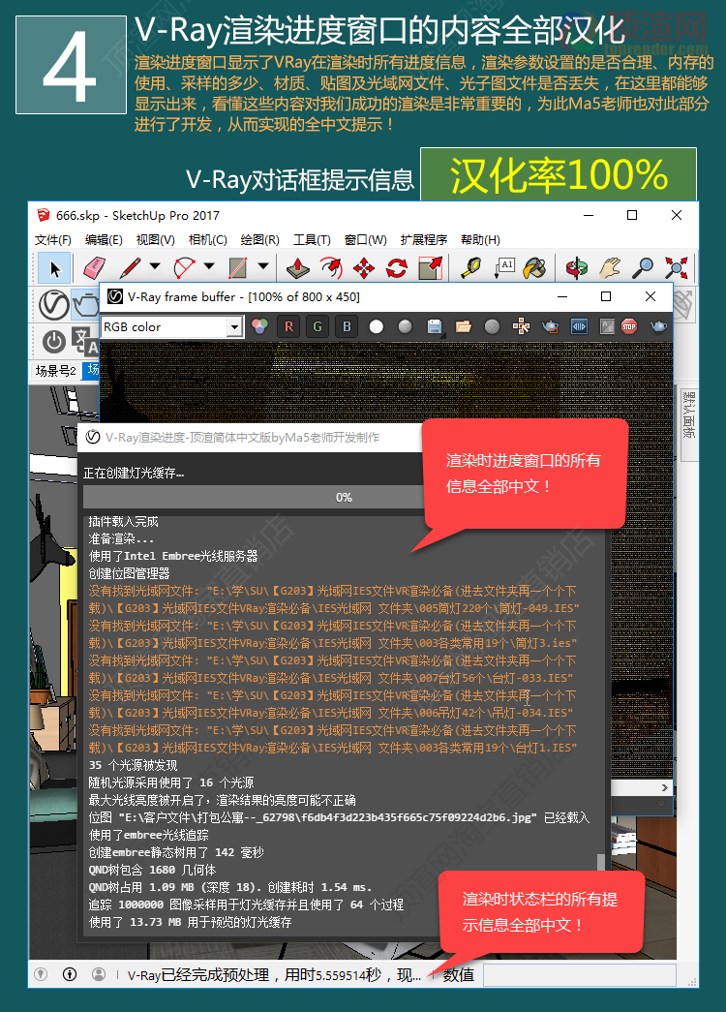Image resolution: width=726 pixels, height=1012 pixels.
Task: Click the track mouse while rendering icon
Action: 521,326
